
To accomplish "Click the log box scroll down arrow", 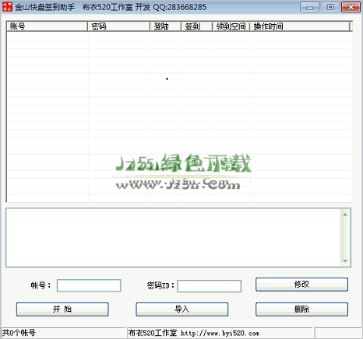I will [345, 261].
